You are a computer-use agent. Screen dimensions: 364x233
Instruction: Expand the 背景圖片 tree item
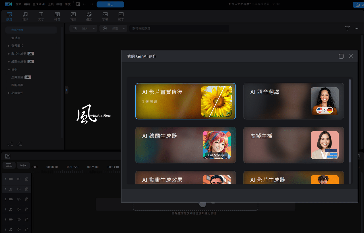pos(9,46)
